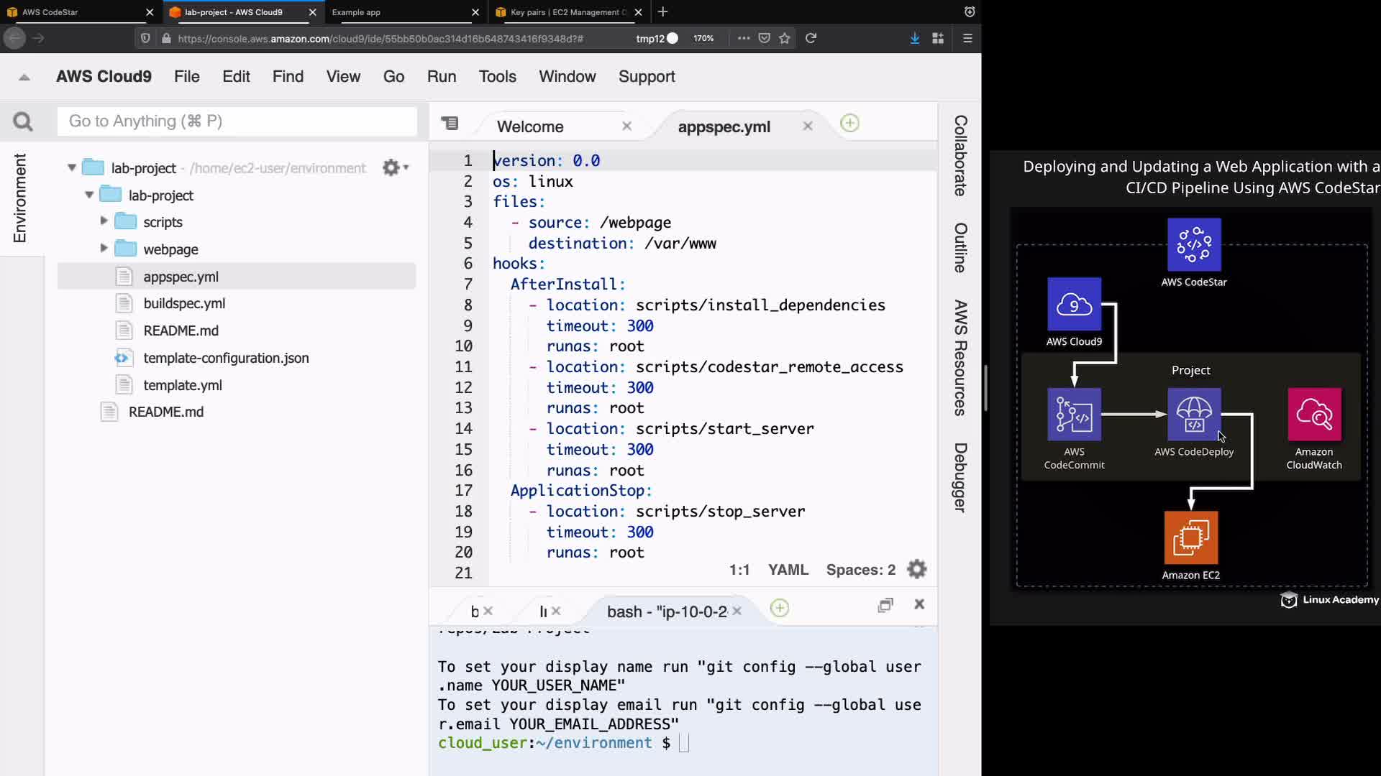Viewport: 1381px width, 776px height.
Task: Expand the scripts folder
Action: click(104, 221)
